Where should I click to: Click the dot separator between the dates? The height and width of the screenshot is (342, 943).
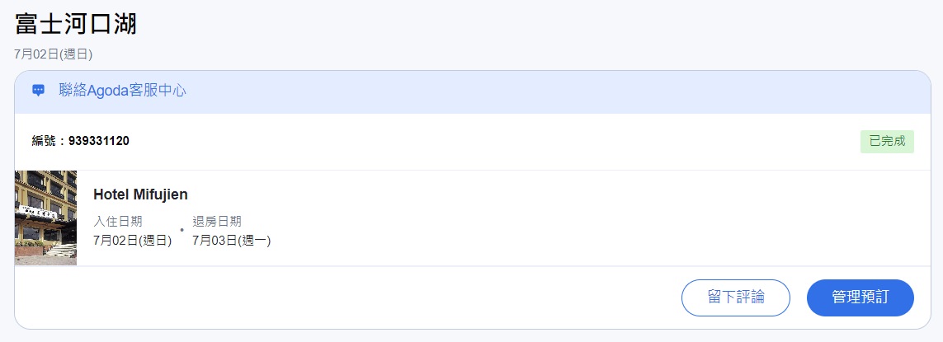pyautogui.click(x=182, y=229)
